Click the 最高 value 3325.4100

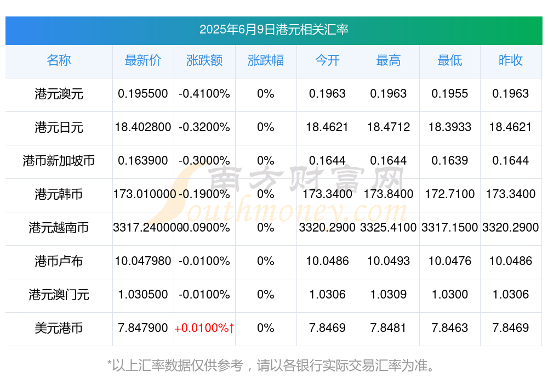click(x=389, y=227)
